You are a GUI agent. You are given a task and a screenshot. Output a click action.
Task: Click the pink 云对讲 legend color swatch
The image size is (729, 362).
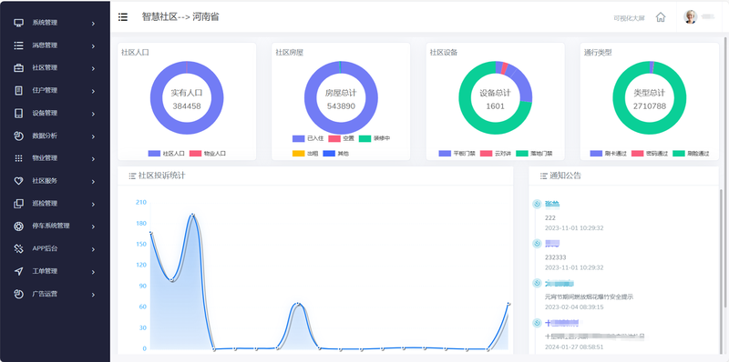point(486,153)
